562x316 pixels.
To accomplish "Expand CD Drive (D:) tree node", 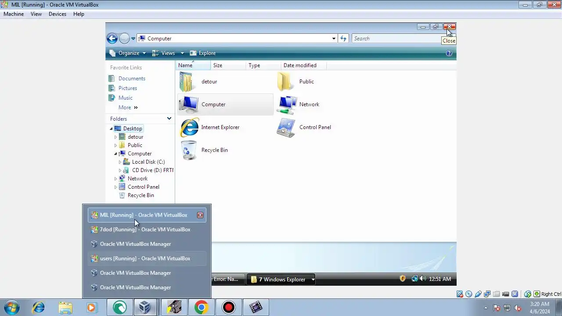I will tap(120, 170).
